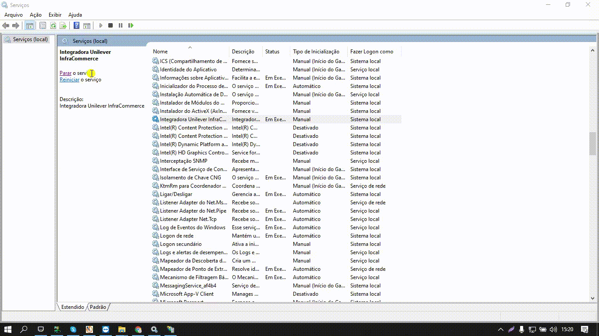Image resolution: width=599 pixels, height=336 pixels.
Task: Toggle the show/hide action pane icon
Action: [x=87, y=25]
